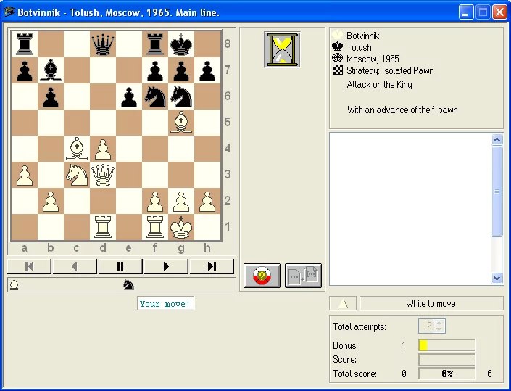Click the black rook on f8

(x=155, y=44)
